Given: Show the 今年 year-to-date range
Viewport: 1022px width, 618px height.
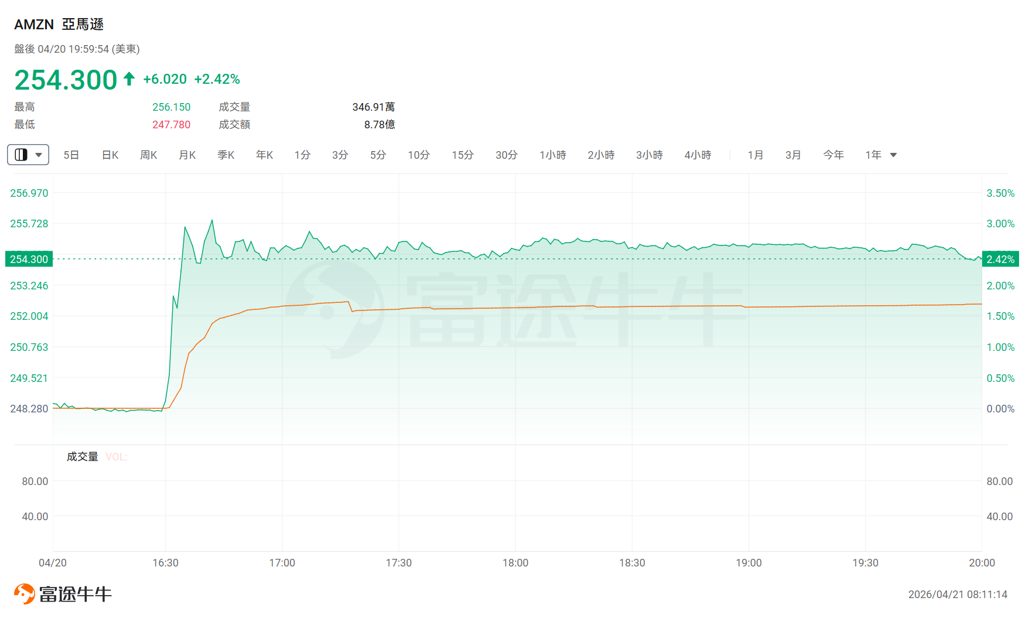Looking at the screenshot, I should (x=833, y=155).
